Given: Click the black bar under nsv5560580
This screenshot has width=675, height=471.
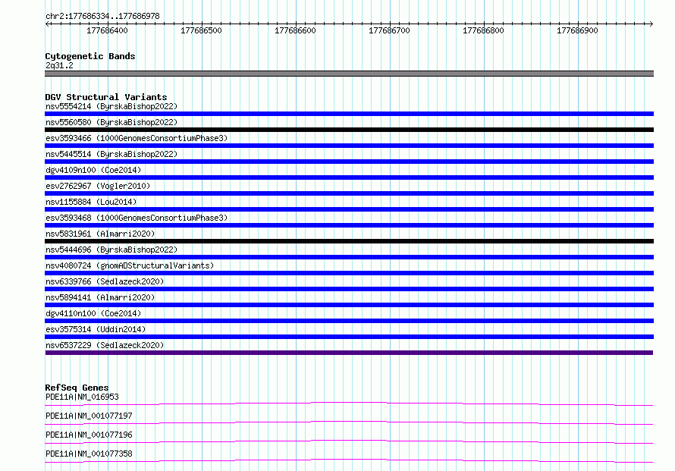Looking at the screenshot, I should (x=349, y=130).
